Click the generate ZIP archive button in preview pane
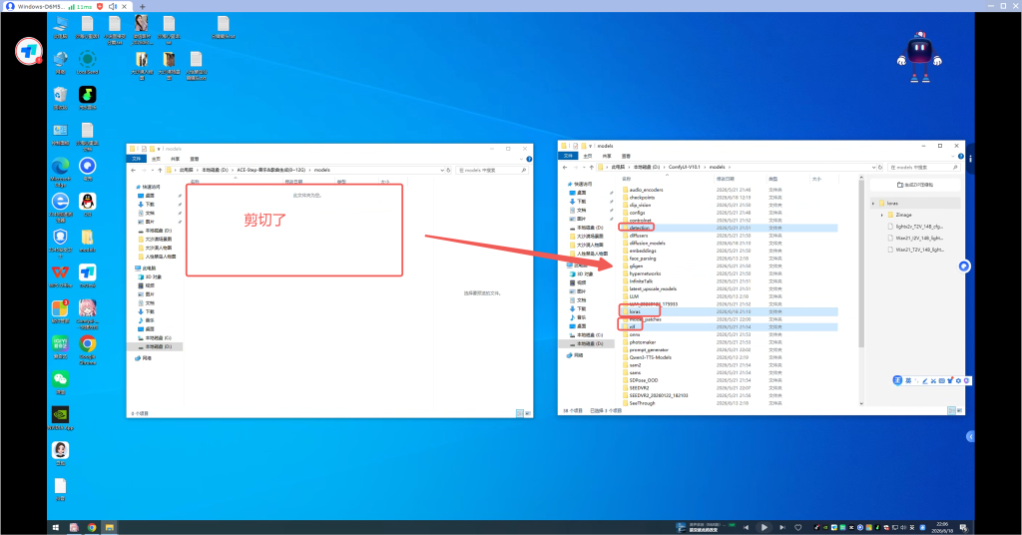Viewport: 1022px width, 535px height. (915, 185)
